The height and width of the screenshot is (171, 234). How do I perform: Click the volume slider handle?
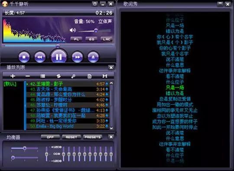pyautogui.click(x=96, y=30)
